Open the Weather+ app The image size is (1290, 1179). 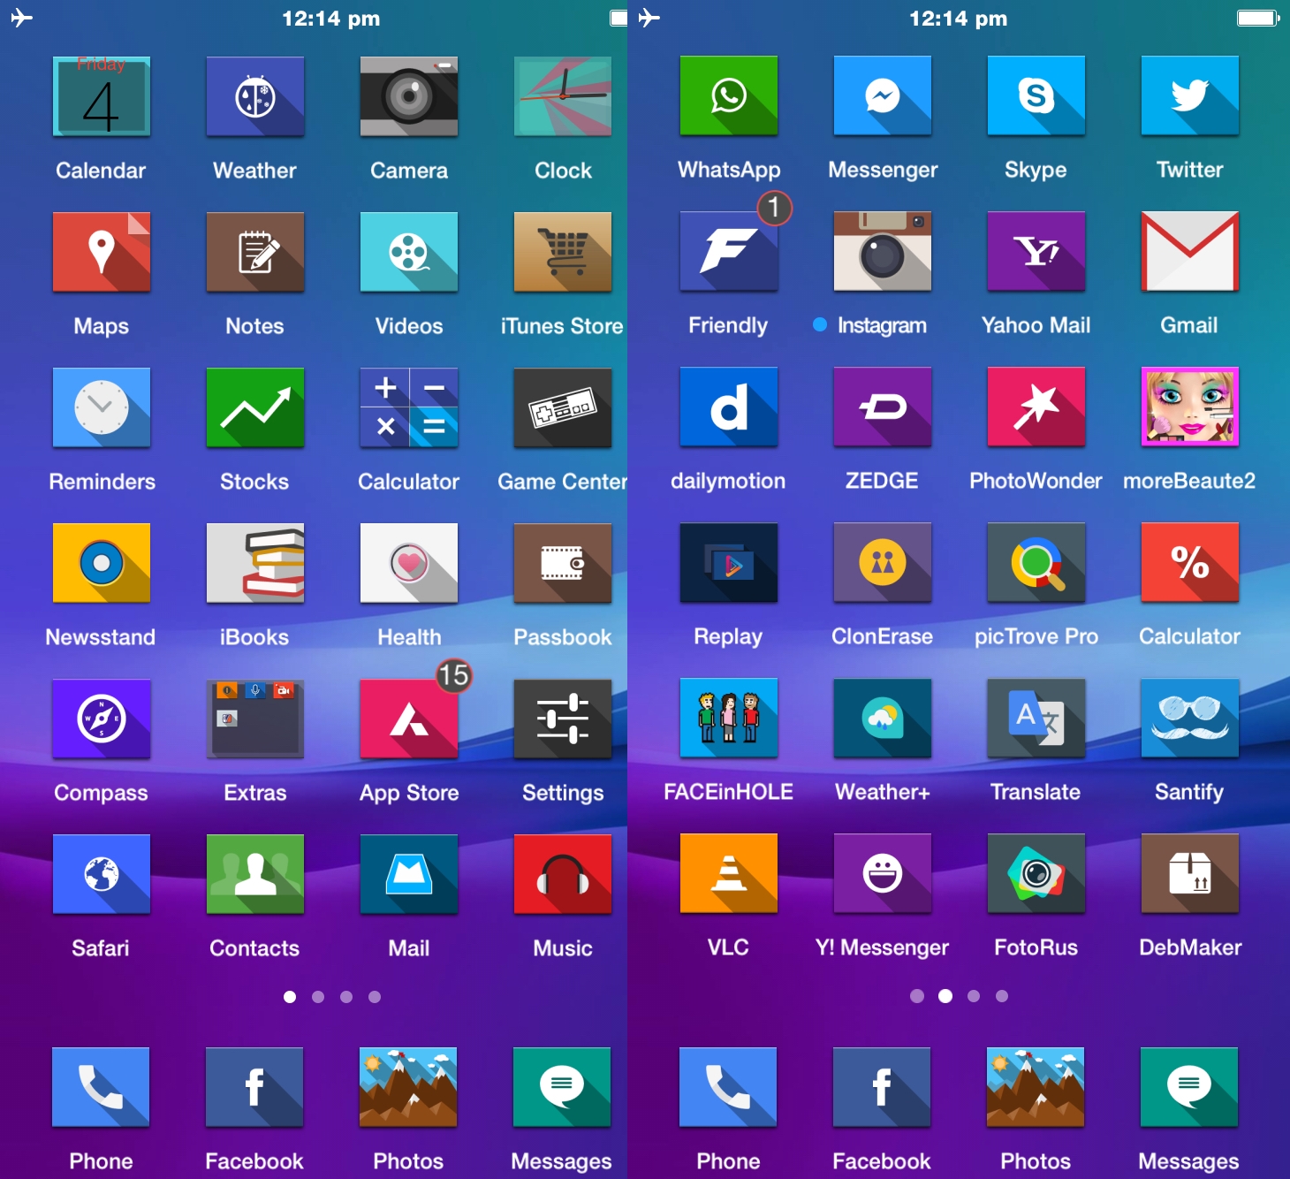pos(882,718)
